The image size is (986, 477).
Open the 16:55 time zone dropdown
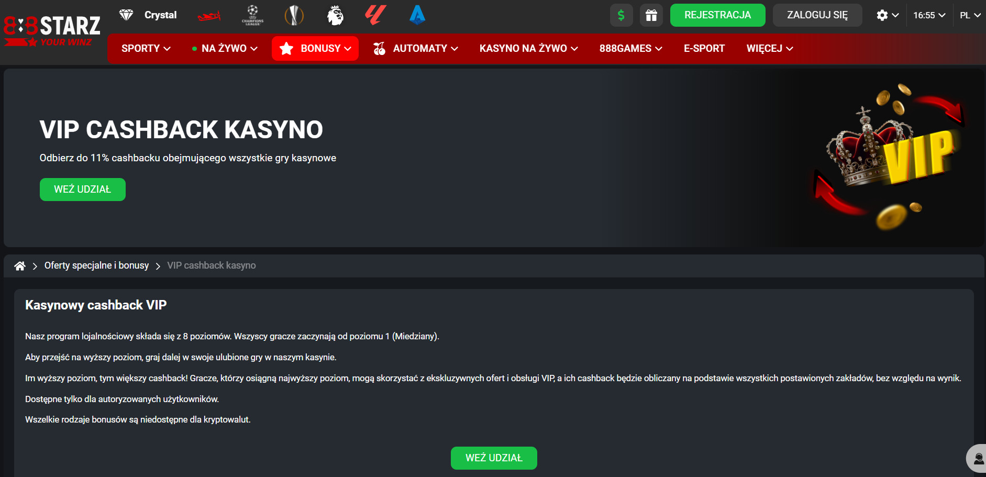[x=929, y=15]
